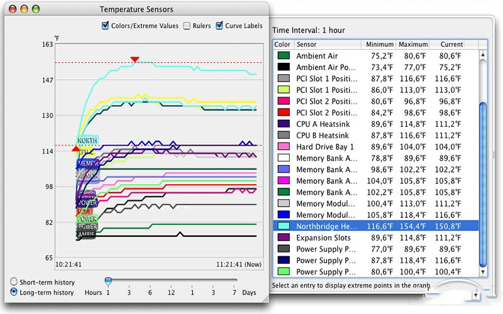The image size is (503, 314).
Task: Enable the Rulers checkbox
Action: coord(187,26)
